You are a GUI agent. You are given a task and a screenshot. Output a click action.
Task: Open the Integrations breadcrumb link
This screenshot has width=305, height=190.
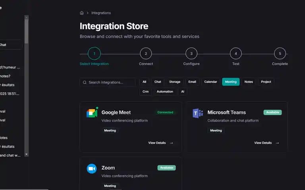[x=101, y=13]
